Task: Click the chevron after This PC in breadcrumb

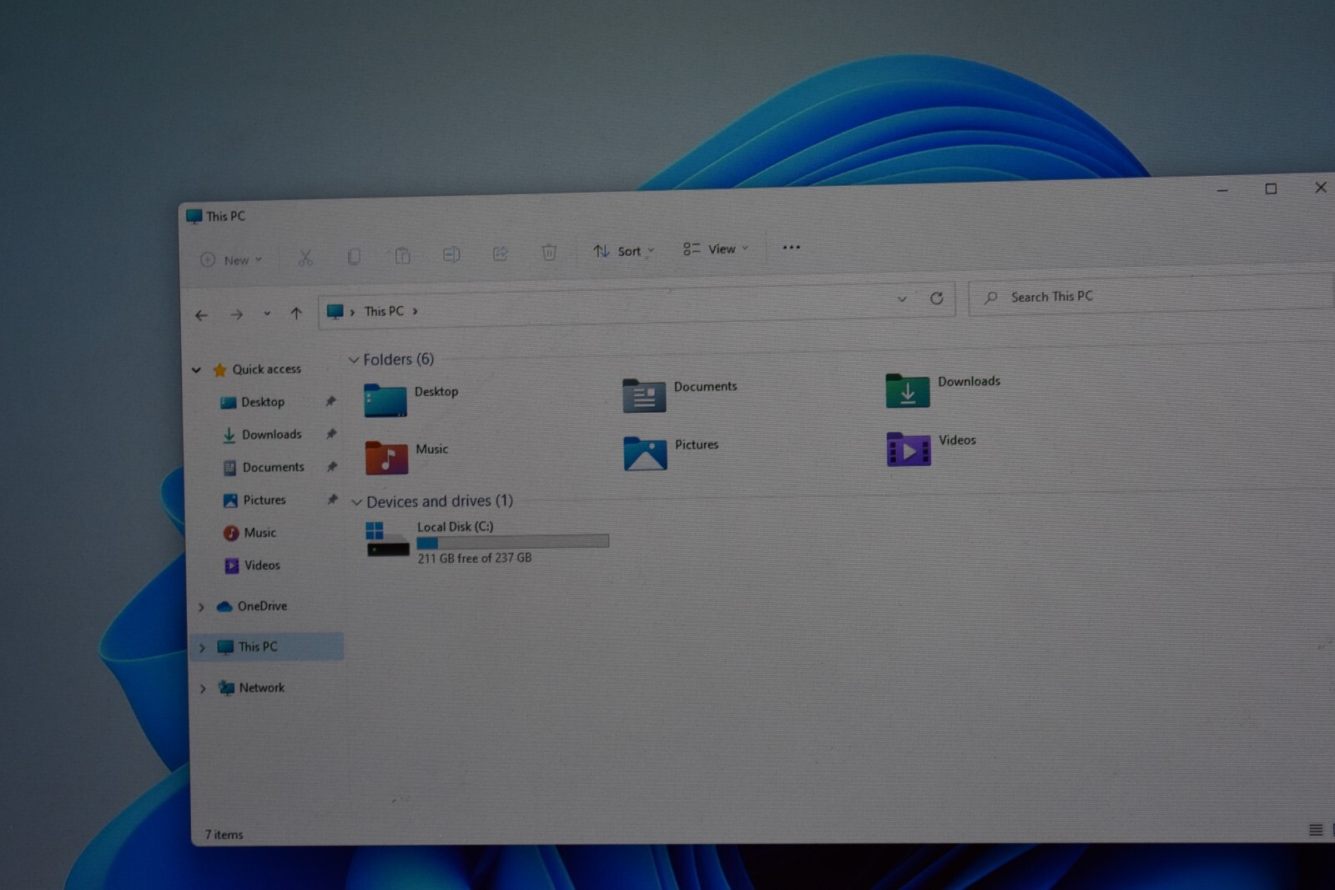Action: pos(415,311)
